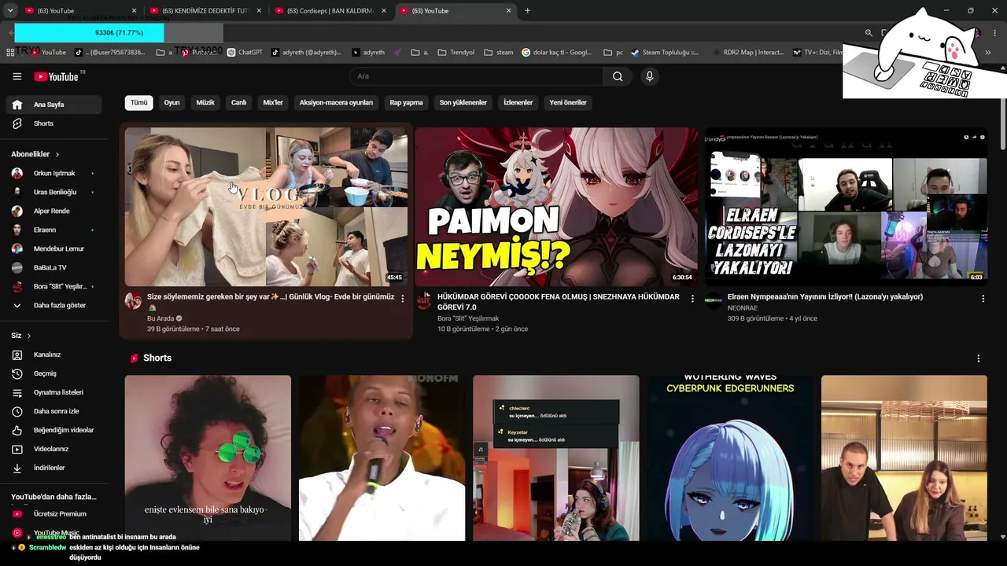Play the PAIMON NEYMİŞ video thumbnail
Viewport: 1007px width, 566px height.
[556, 207]
